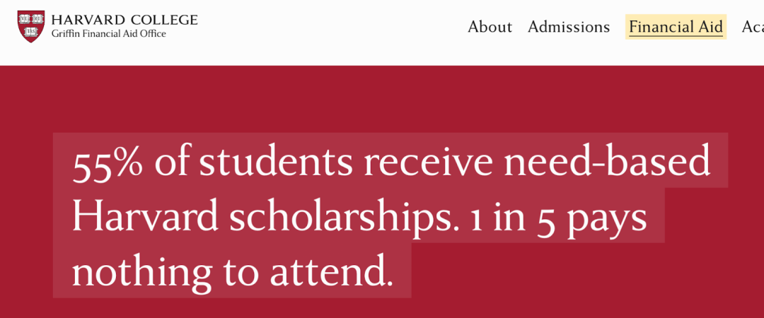
Task: Click the Griffin Financial Aid Office subtitle
Action: point(108,34)
